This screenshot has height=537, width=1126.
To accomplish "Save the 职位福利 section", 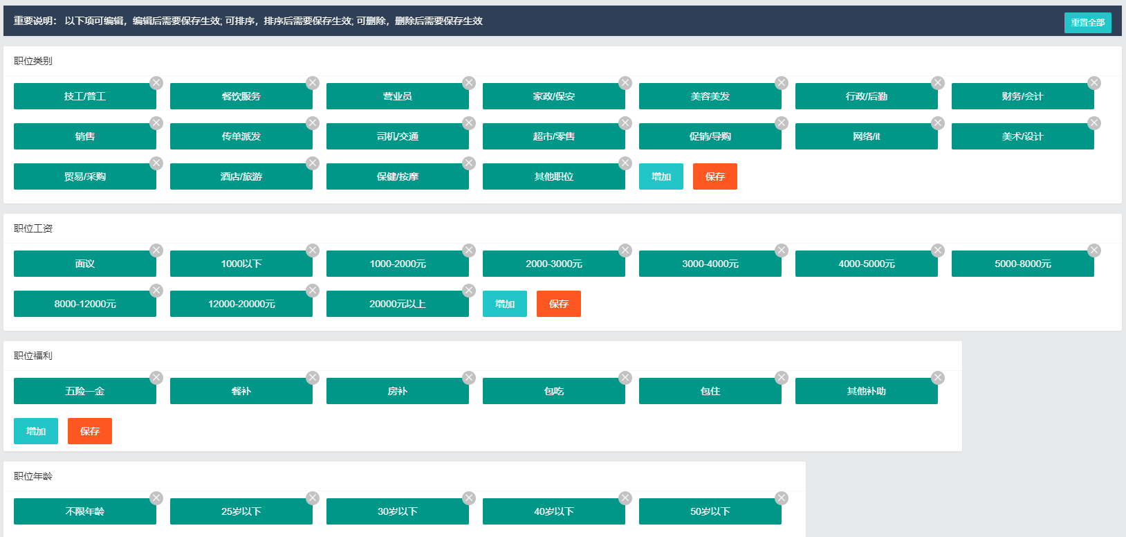I will pyautogui.click(x=89, y=431).
